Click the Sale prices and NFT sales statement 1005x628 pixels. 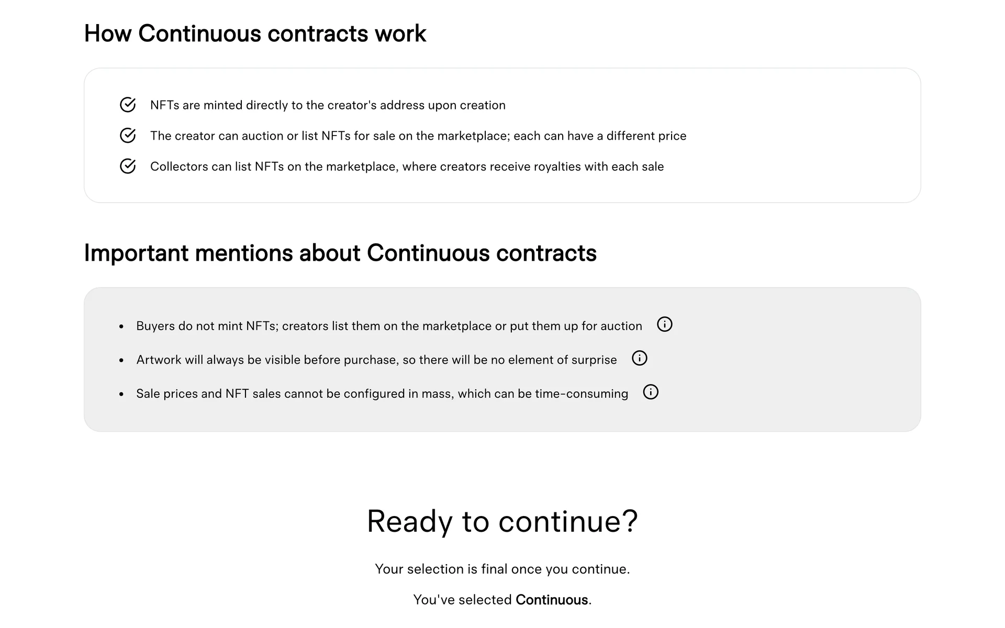click(x=382, y=394)
